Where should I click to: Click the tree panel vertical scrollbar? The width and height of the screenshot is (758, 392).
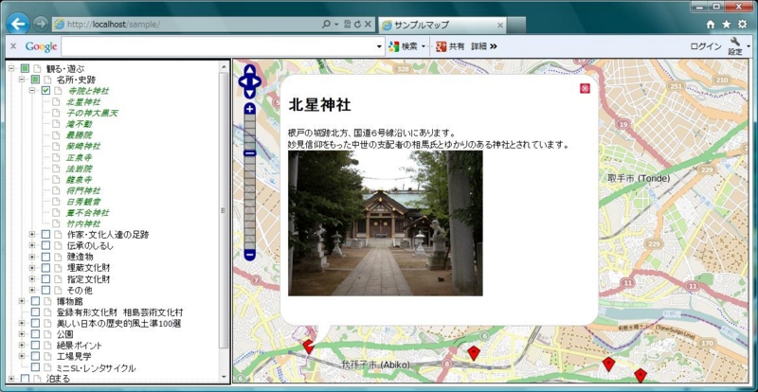pos(224,211)
